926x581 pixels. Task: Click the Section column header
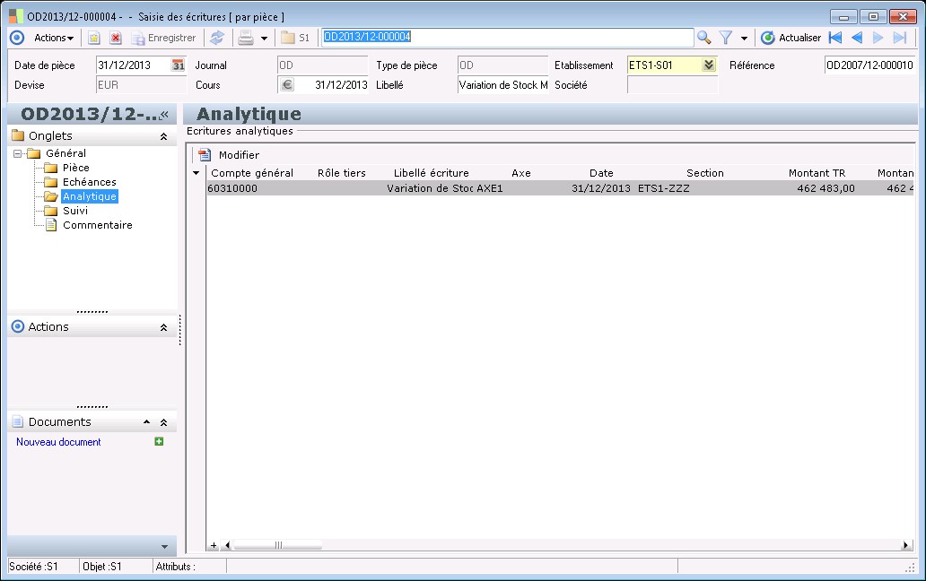[704, 173]
